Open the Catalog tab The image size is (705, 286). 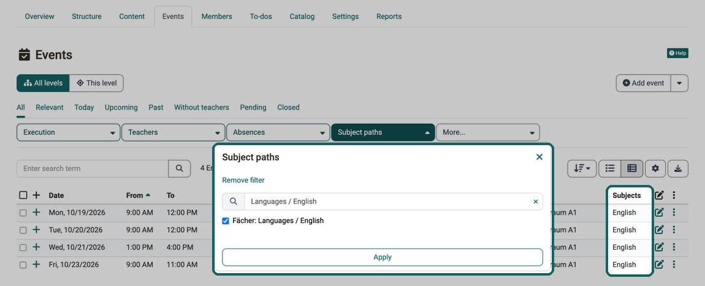(x=302, y=17)
